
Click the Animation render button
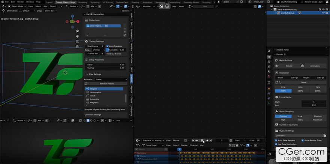[313, 66]
